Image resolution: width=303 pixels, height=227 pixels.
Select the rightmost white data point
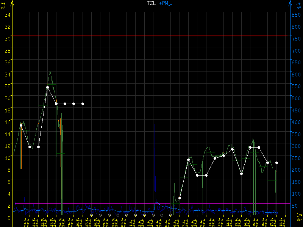click(x=276, y=163)
